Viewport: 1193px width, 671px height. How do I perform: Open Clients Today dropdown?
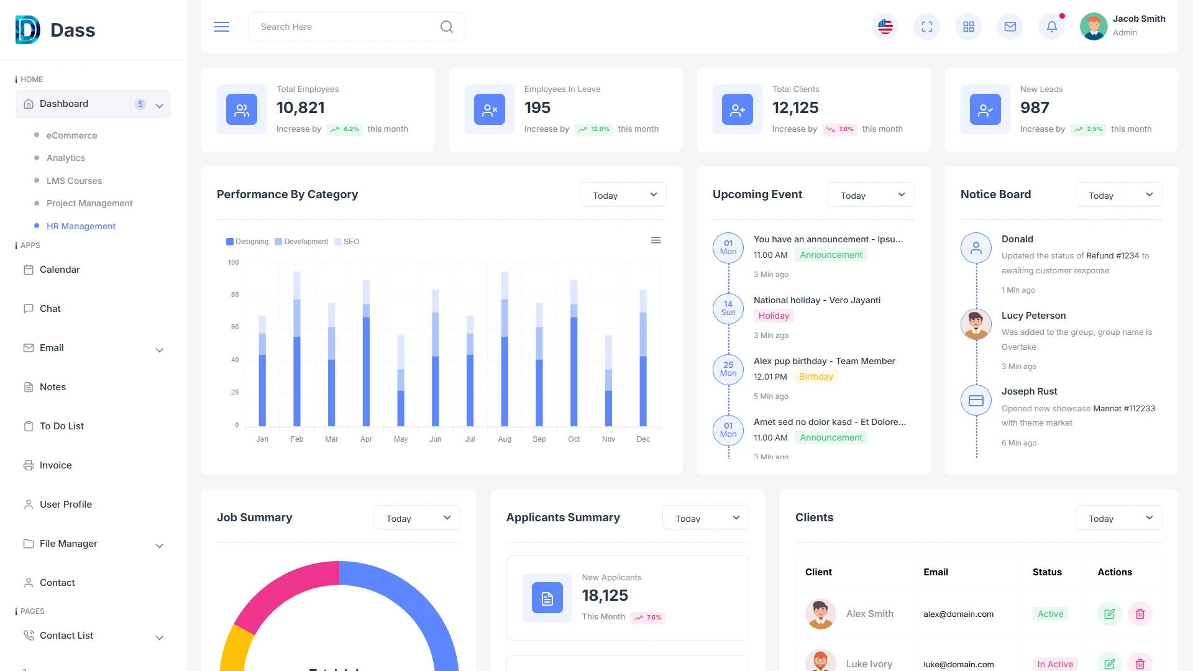click(x=1118, y=518)
